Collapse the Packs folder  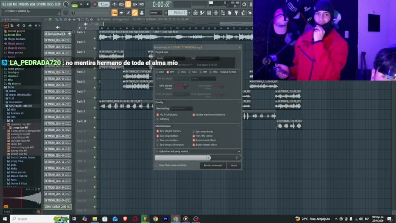tap(11, 87)
